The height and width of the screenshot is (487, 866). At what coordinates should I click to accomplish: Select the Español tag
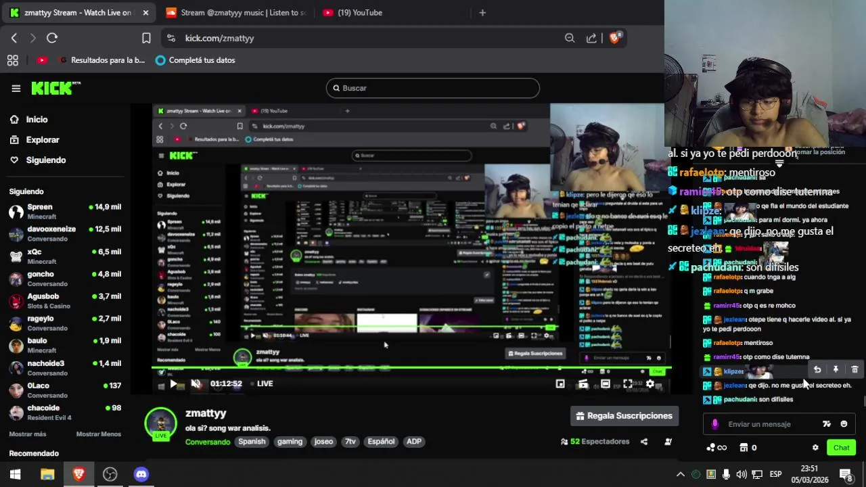click(x=381, y=442)
